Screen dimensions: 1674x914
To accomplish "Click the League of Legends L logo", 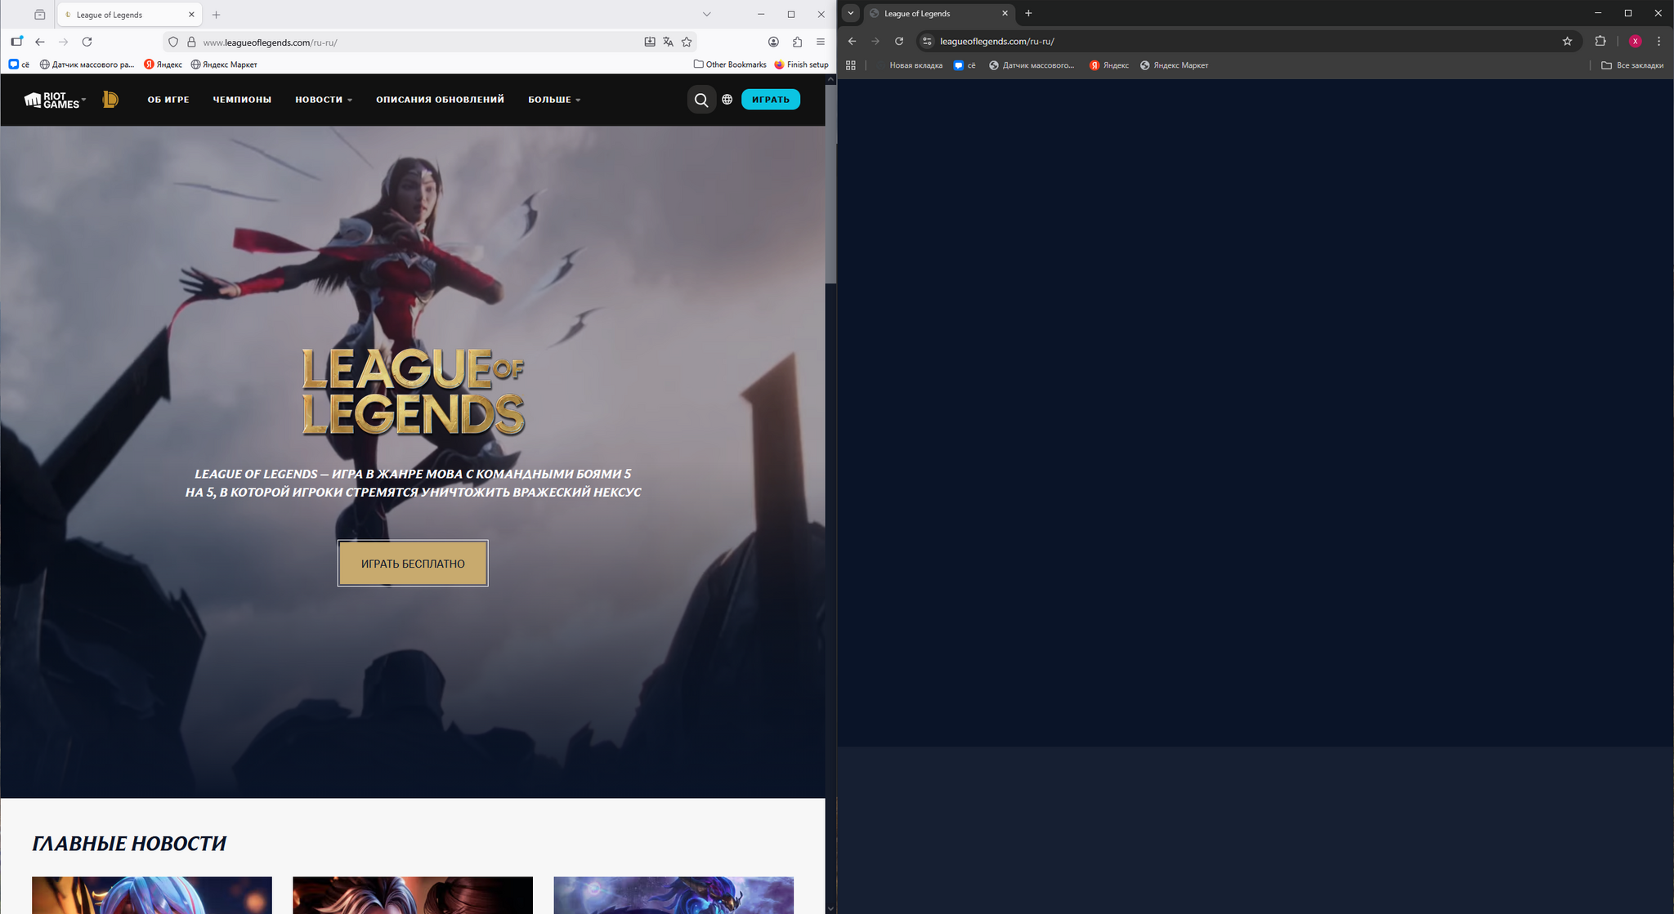I will point(110,100).
